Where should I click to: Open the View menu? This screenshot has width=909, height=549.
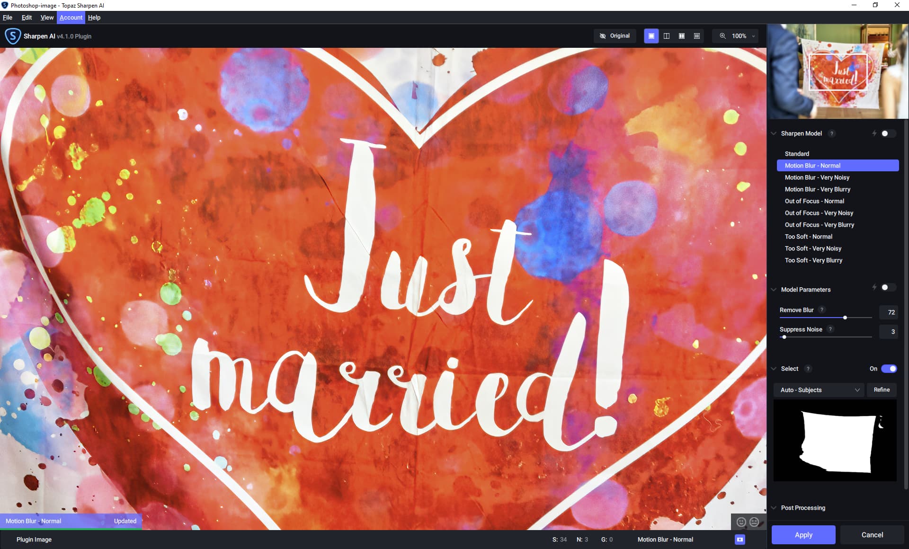(x=47, y=18)
